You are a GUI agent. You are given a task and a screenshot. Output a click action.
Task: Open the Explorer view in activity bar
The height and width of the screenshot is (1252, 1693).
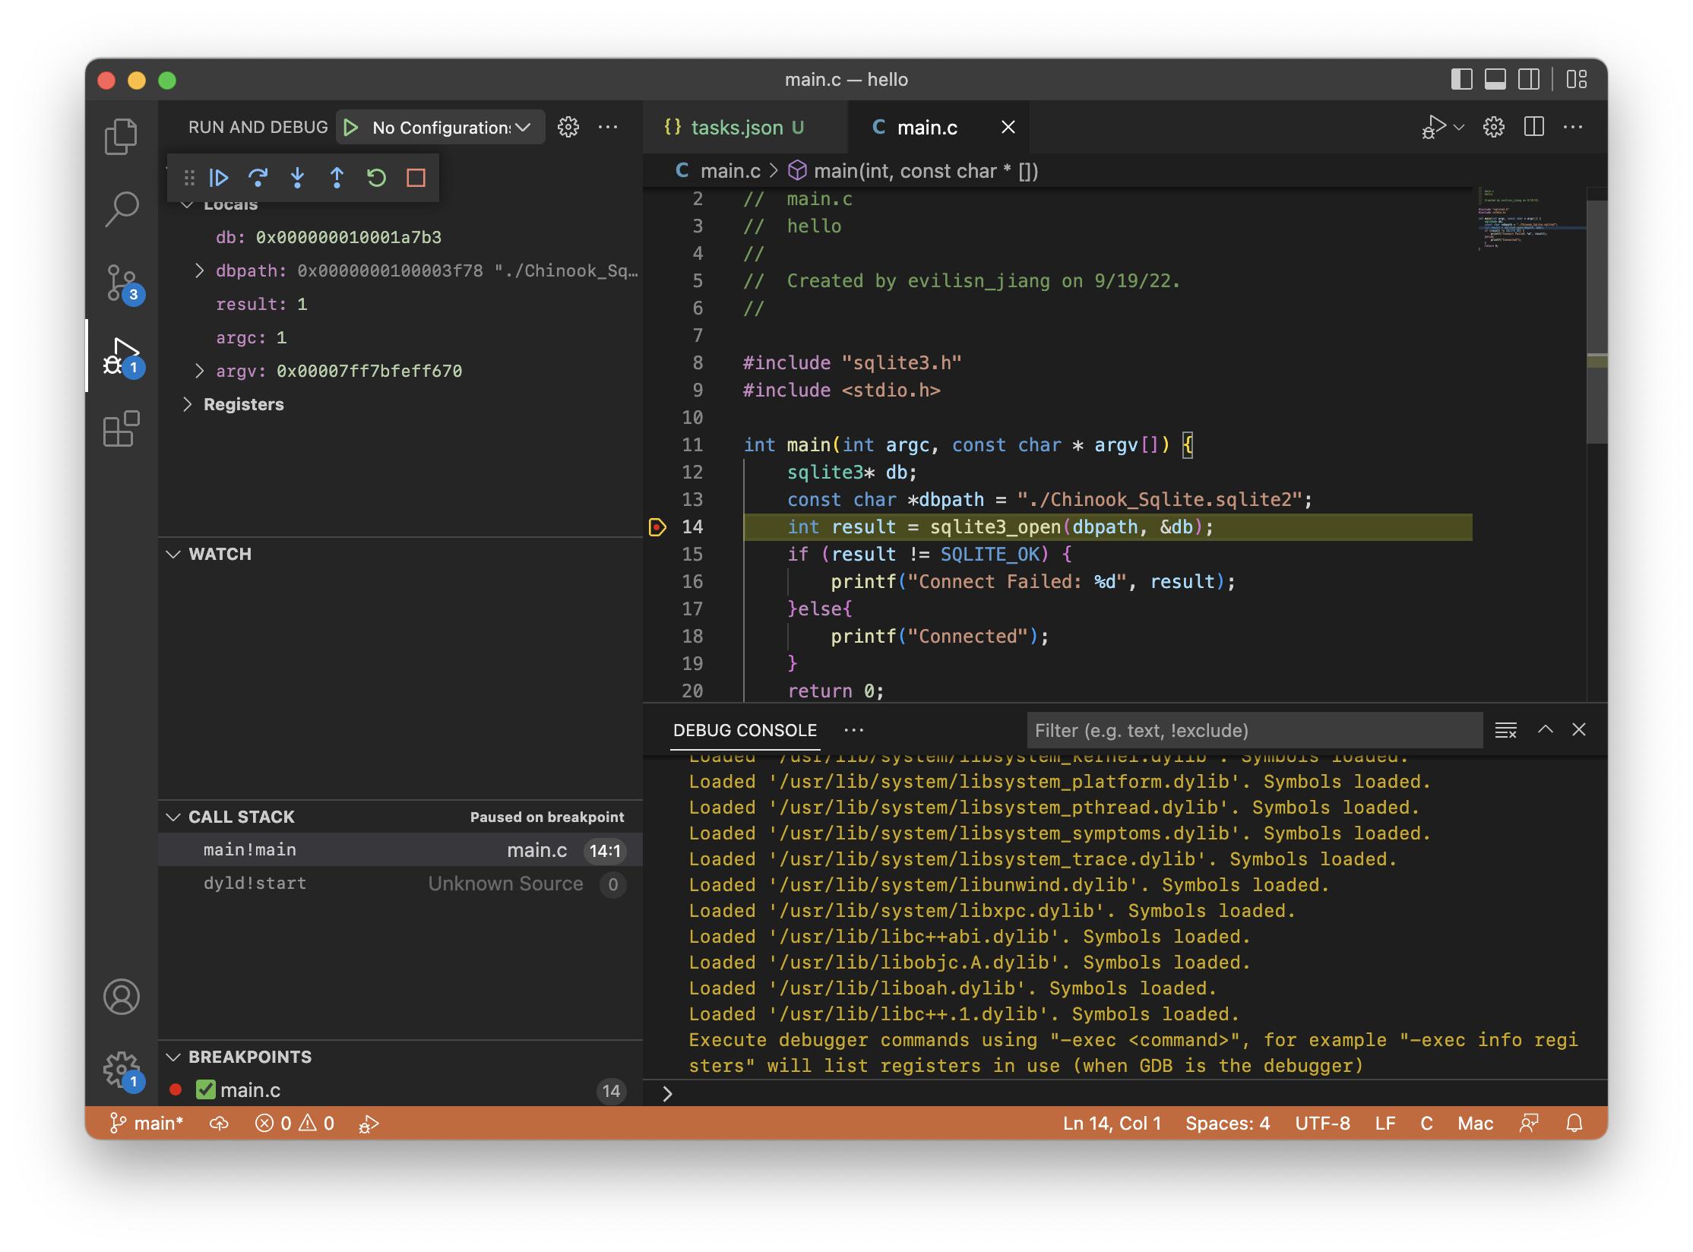pyautogui.click(x=121, y=136)
